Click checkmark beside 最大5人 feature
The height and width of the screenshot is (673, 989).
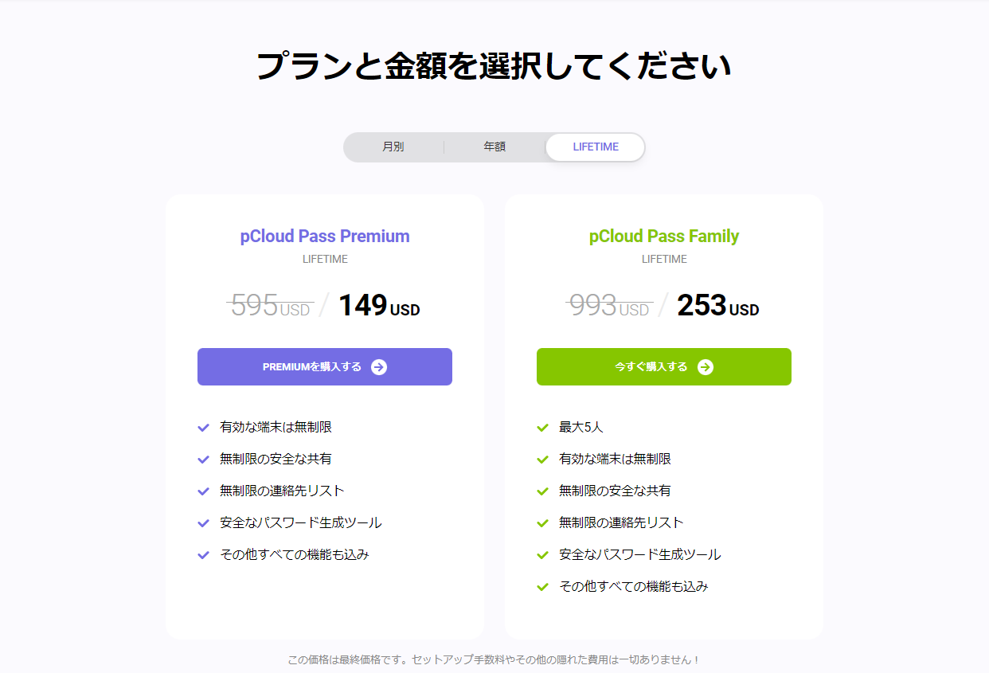(x=543, y=428)
